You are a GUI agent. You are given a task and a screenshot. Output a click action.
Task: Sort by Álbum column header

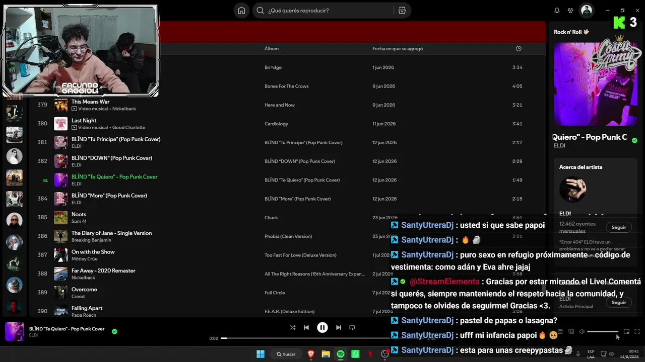[272, 49]
